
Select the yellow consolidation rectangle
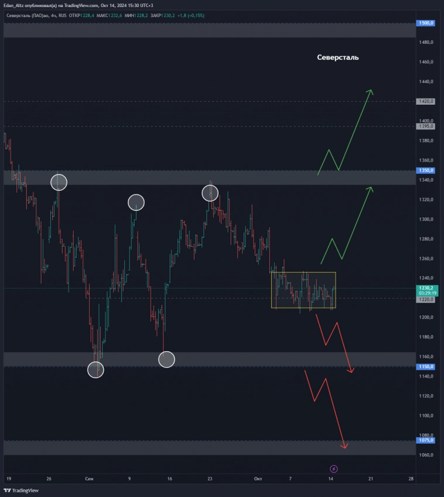click(x=303, y=273)
